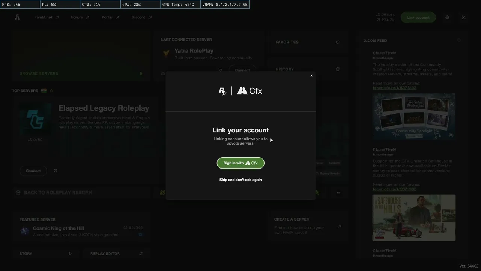Open forum.cfx.re/t/5371288 link

(395, 189)
